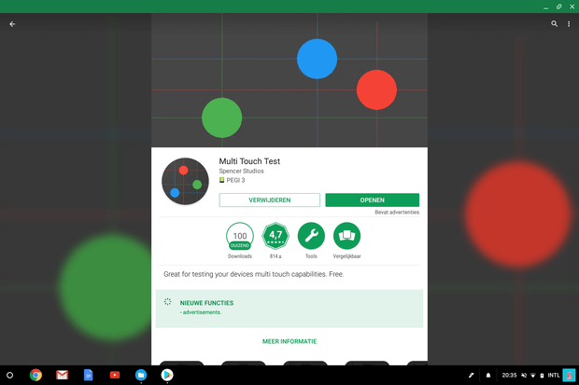Screen dimensions: 579x385
Task: Close the Play Store window
Action: pos(572,7)
